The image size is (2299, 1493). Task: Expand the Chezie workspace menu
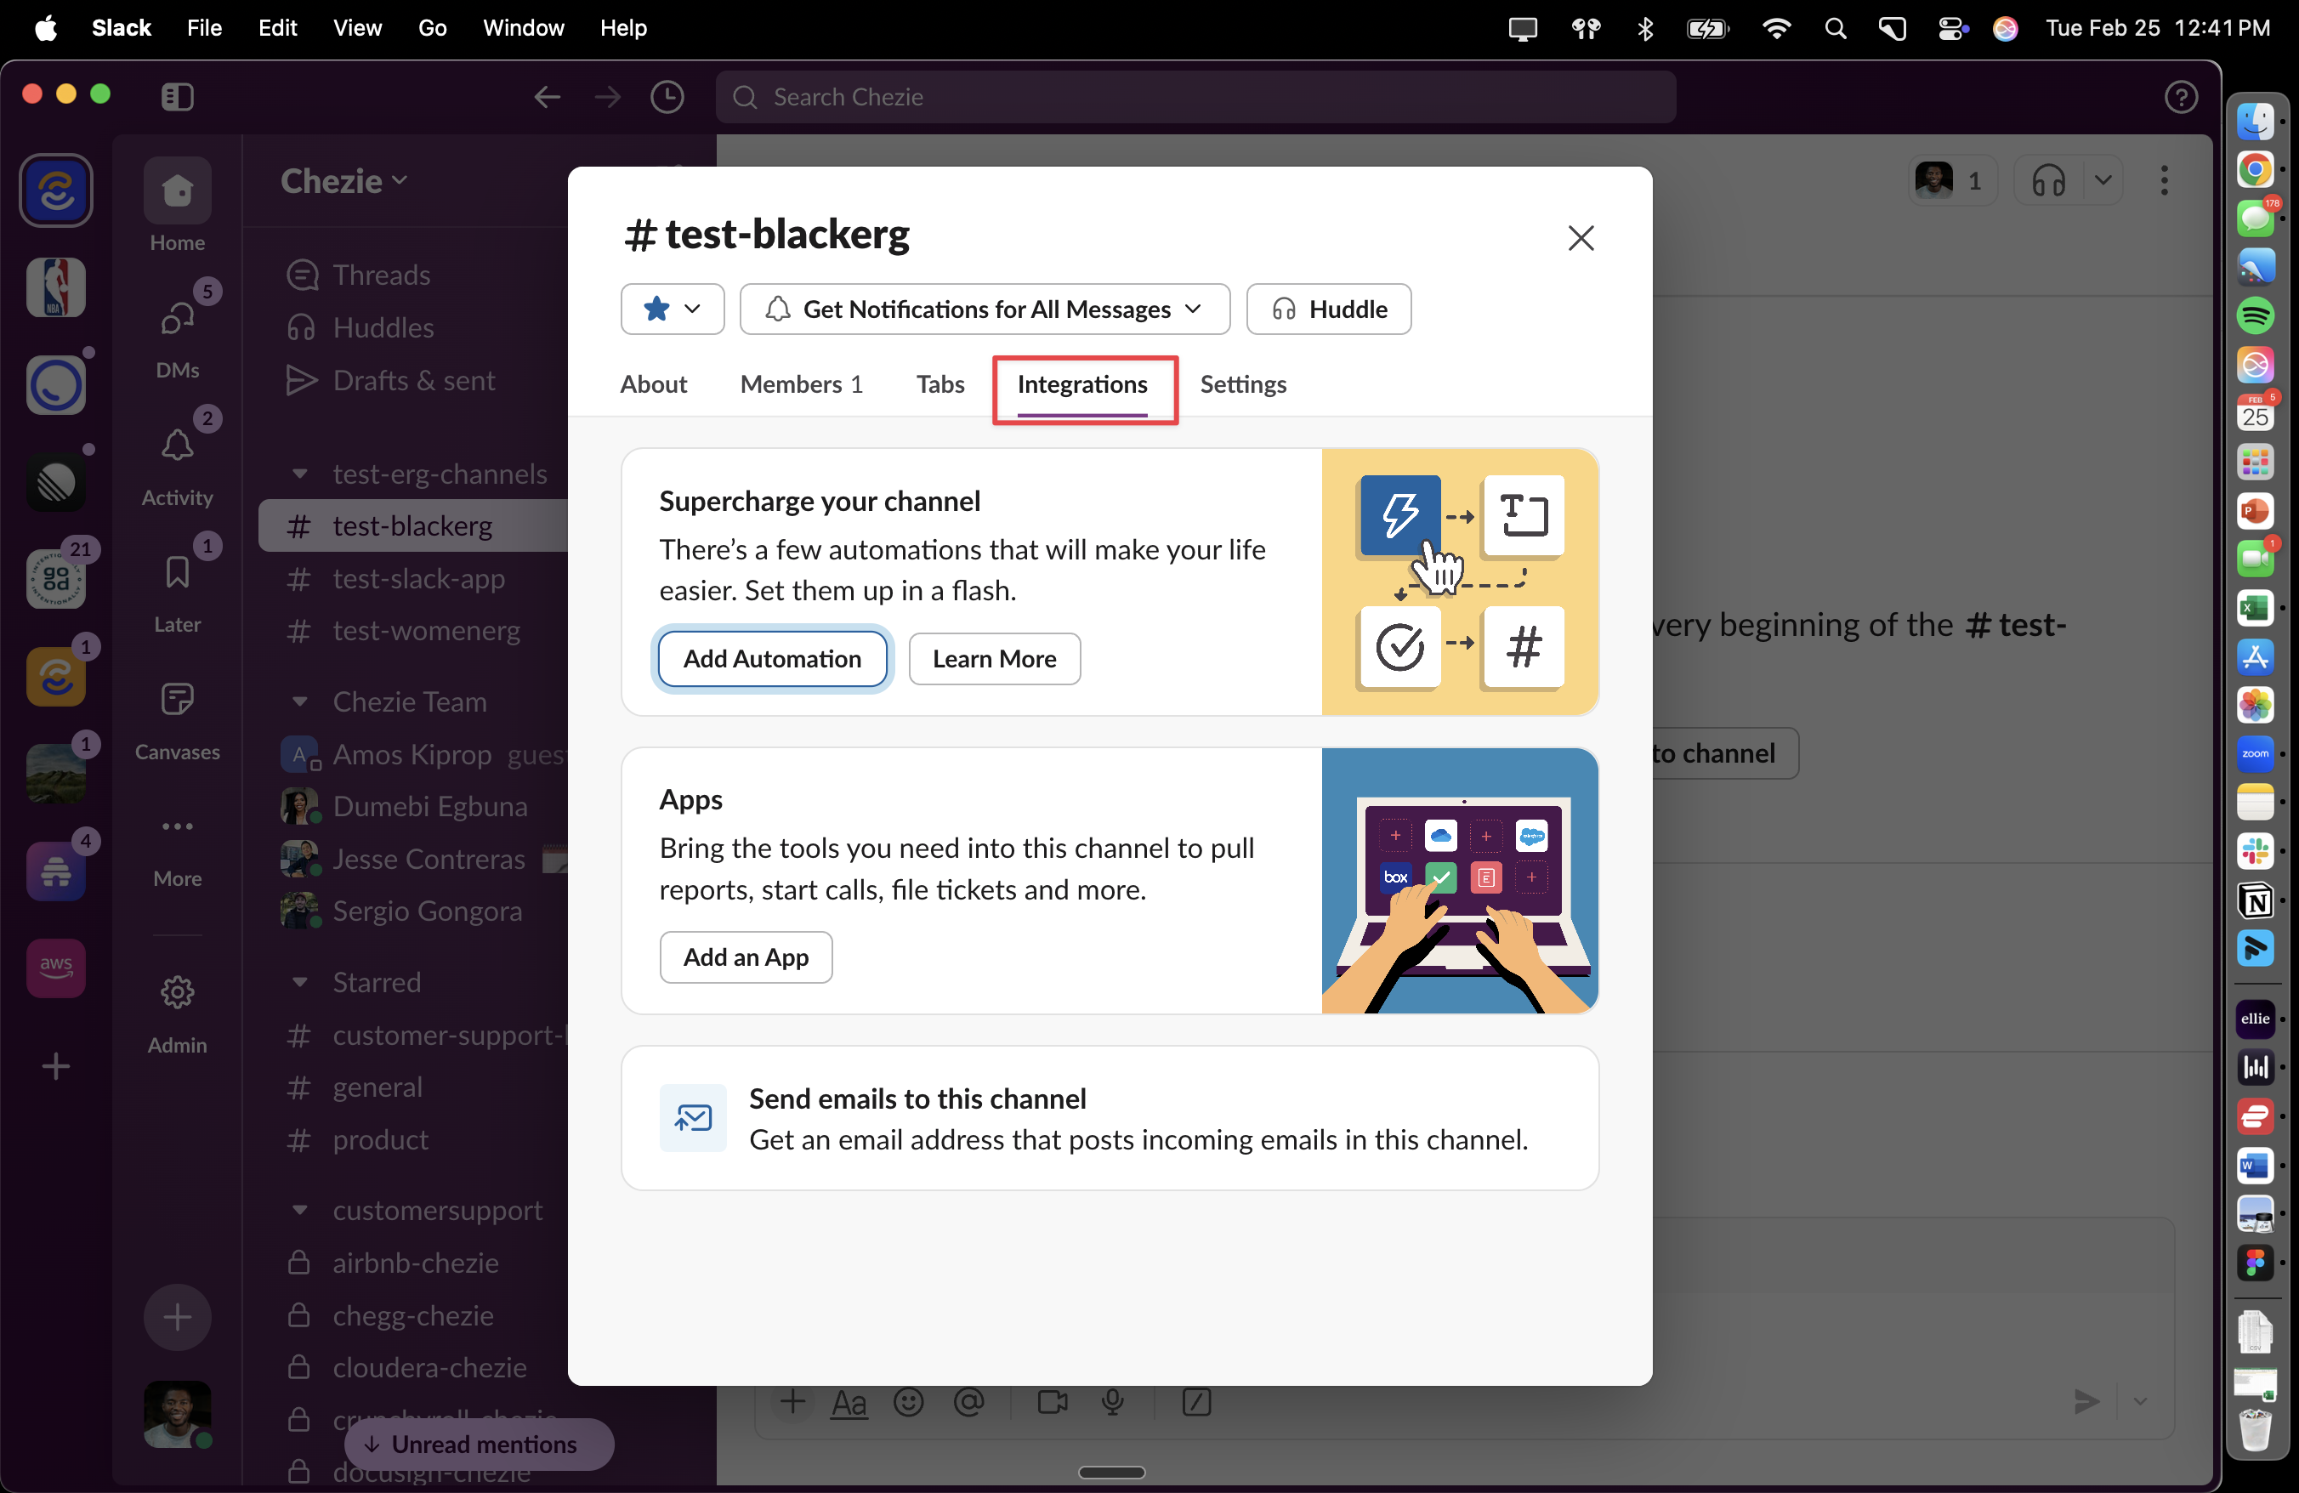pyautogui.click(x=343, y=180)
